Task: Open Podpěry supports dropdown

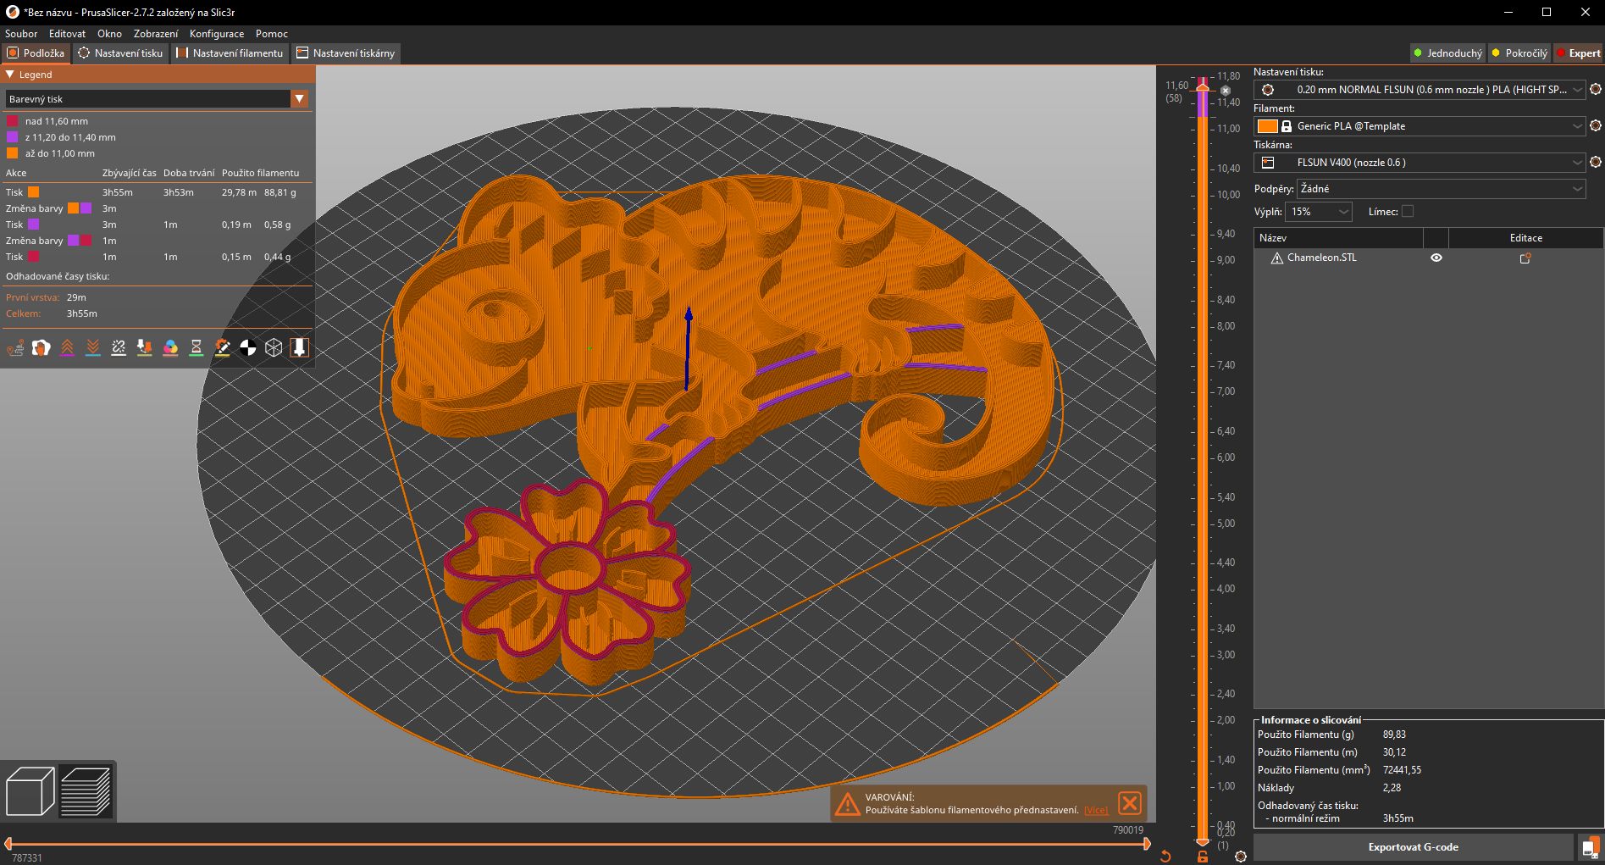Action: (x=1442, y=188)
